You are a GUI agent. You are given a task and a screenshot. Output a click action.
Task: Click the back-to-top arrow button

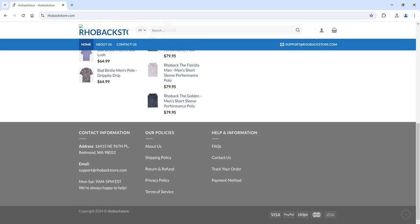[405, 214]
